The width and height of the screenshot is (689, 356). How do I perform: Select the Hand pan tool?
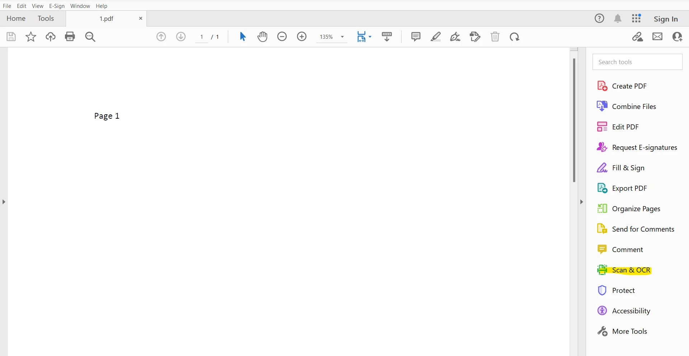pyautogui.click(x=262, y=37)
